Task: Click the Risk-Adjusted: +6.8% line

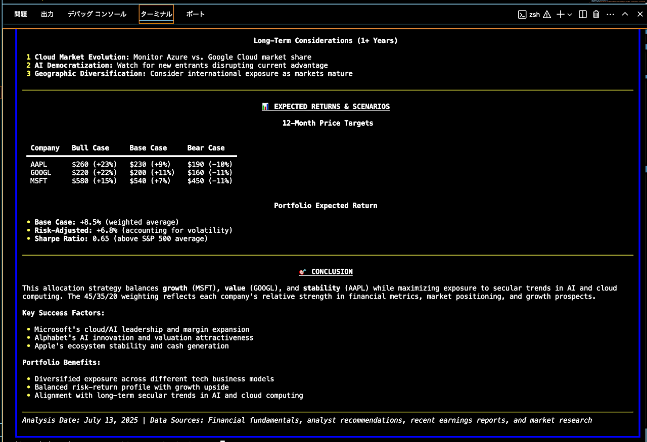Action: click(x=133, y=230)
